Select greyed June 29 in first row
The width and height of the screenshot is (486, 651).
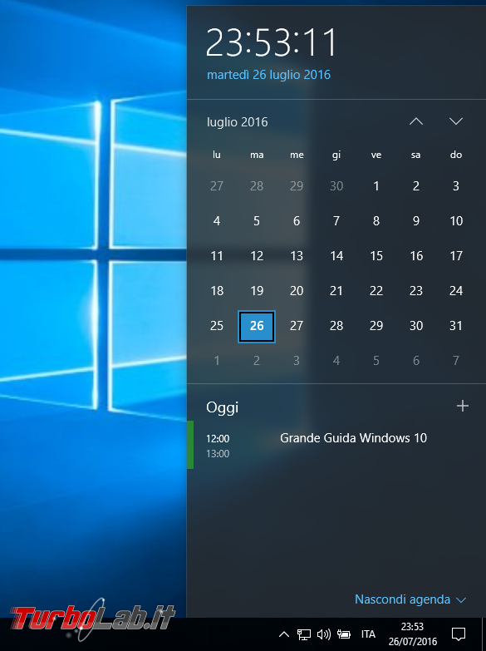click(x=297, y=186)
